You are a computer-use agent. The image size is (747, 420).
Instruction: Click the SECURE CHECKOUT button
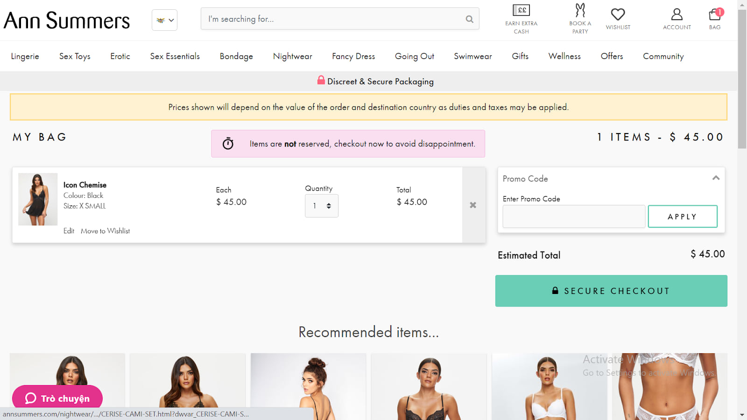(x=611, y=291)
